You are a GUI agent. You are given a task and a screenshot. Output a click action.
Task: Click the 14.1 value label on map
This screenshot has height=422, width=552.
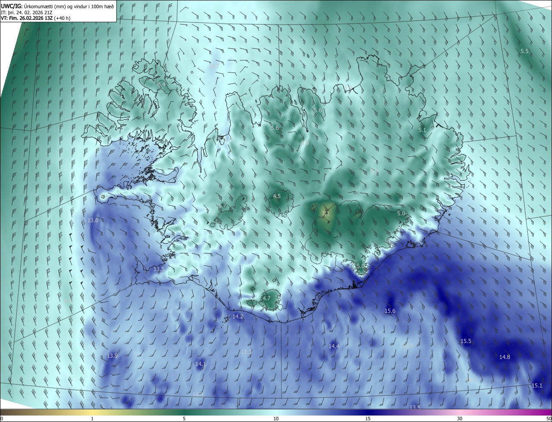(201, 364)
